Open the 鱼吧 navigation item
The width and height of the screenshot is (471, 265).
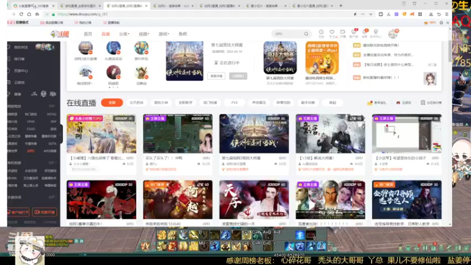pyautogui.click(x=183, y=34)
